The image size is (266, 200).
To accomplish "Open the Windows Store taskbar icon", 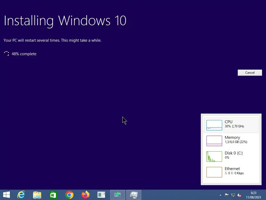I will click(53, 195).
